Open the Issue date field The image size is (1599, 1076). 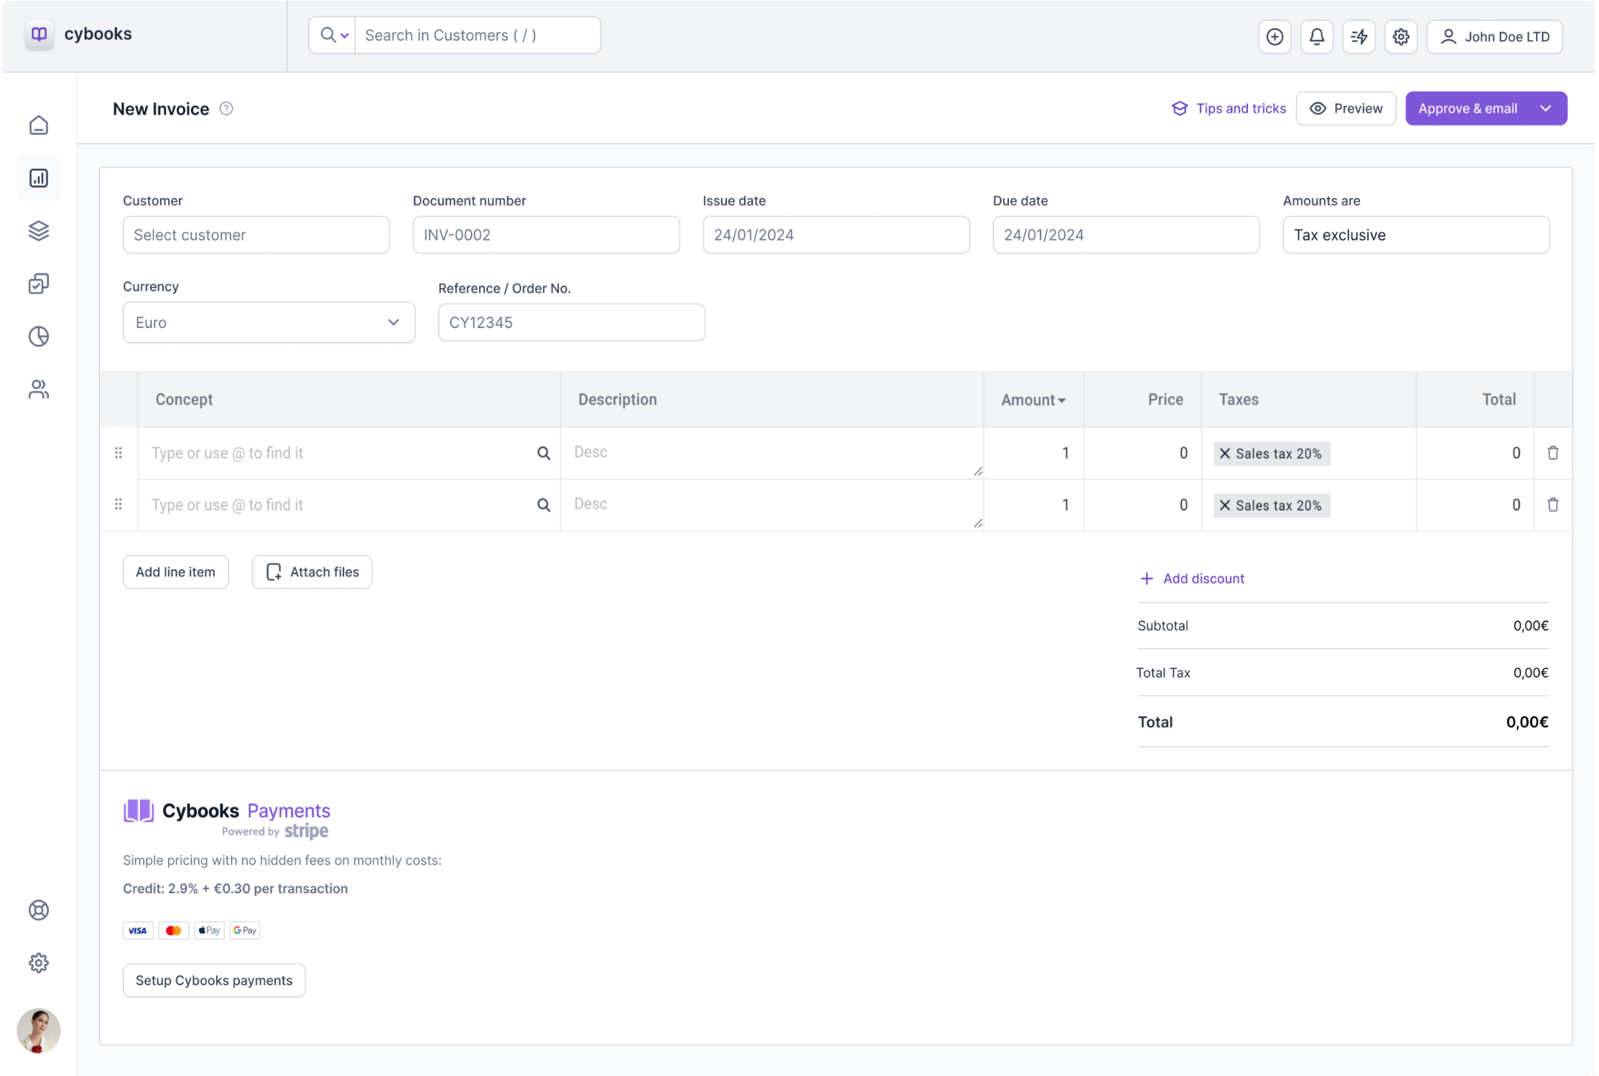[836, 235]
